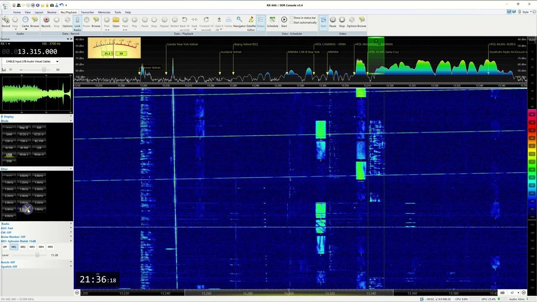The width and height of the screenshot is (537, 302).
Task: Click the Auto button on spectrum scale
Action: [532, 39]
